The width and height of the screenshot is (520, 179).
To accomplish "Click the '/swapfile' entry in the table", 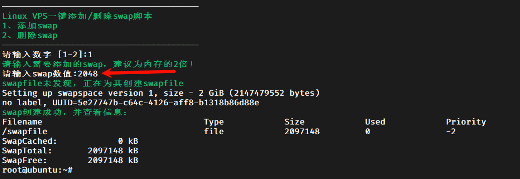I will point(25,131).
